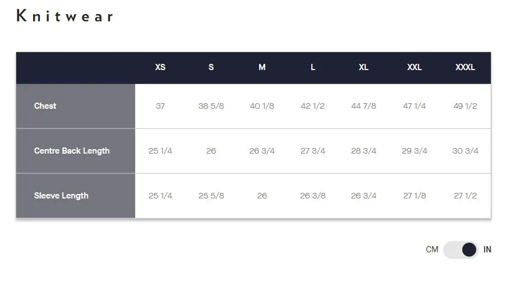Select the chest value 42 1/2 for L
The image size is (511, 305).
(312, 106)
